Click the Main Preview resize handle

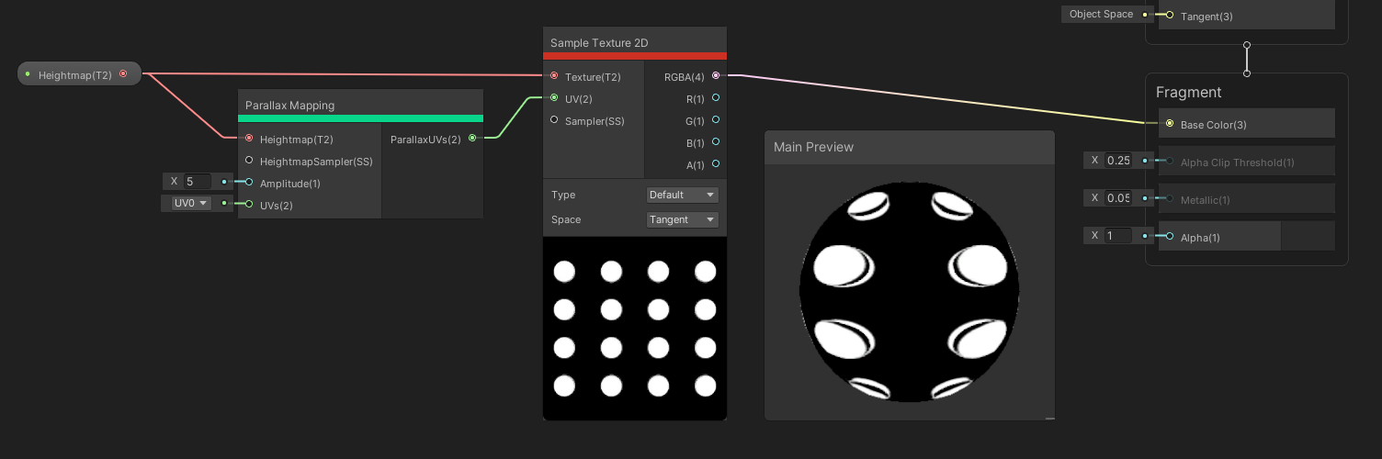click(1050, 418)
